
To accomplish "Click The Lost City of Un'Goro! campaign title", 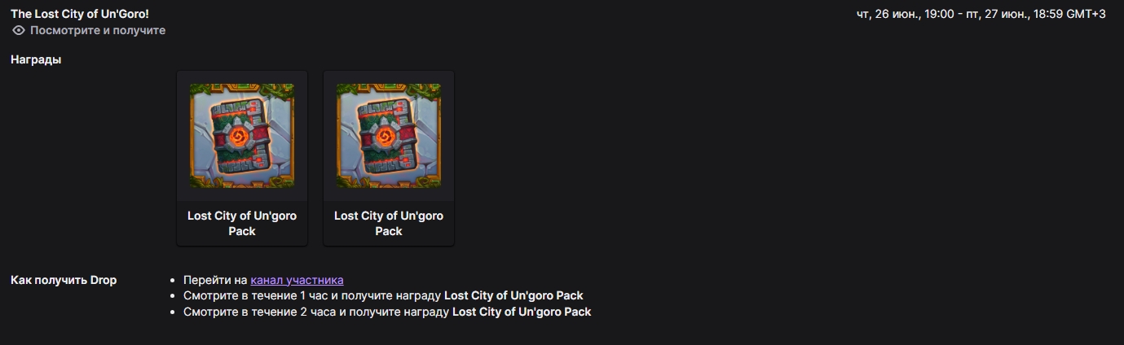I will pos(80,14).
